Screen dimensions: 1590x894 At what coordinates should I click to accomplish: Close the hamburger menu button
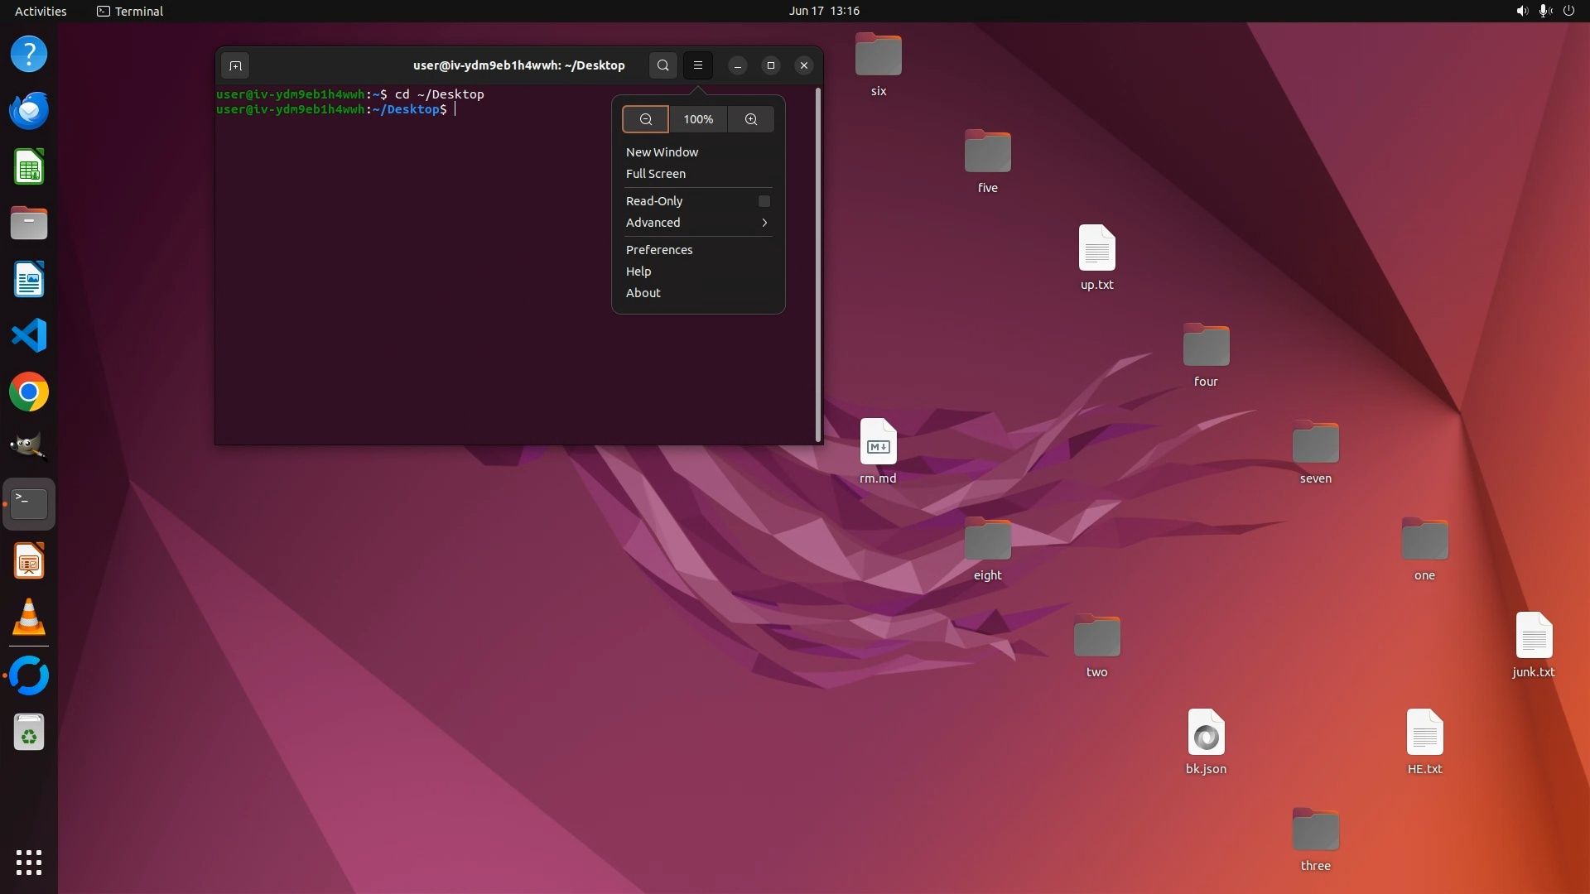[697, 65]
